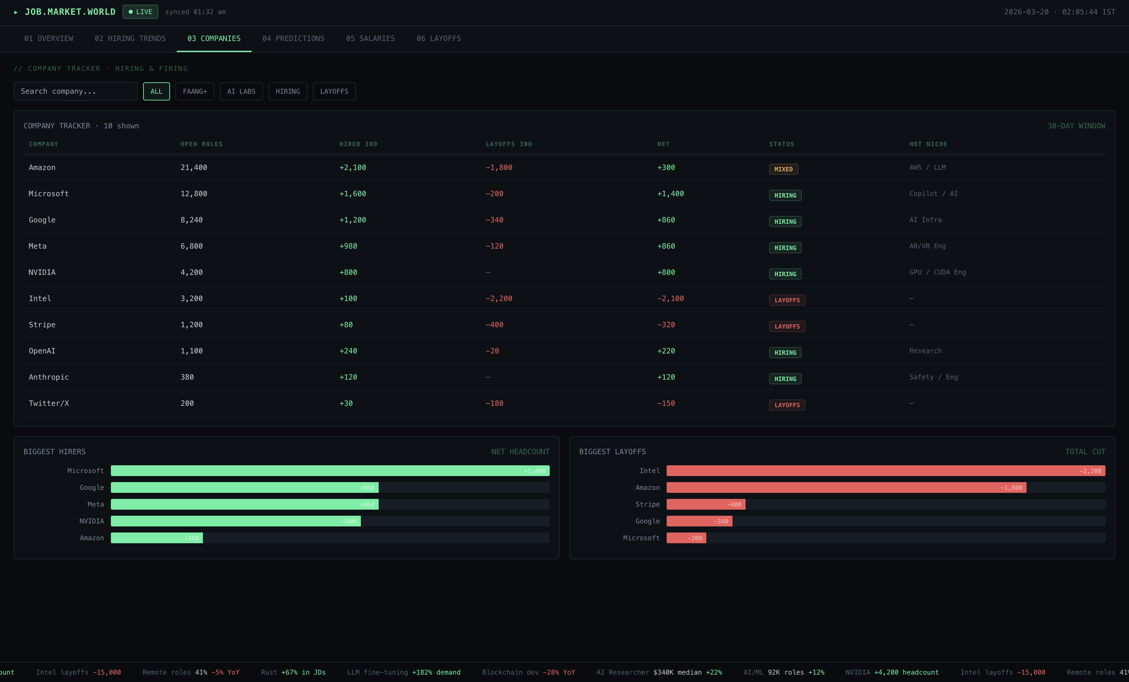Click the JOB.MARKET.WORLD logo arrow
Image resolution: width=1129 pixels, height=682 pixels.
point(16,12)
